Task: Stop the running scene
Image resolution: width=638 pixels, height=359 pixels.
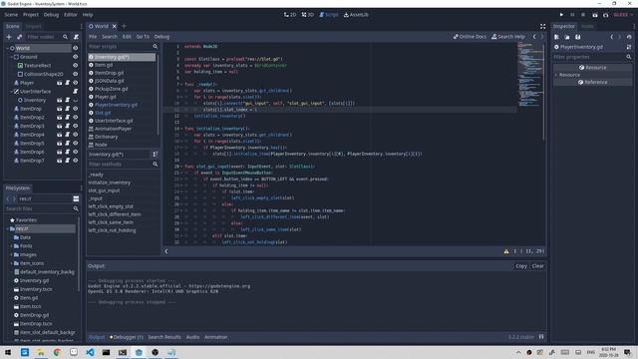Action: 583,15
